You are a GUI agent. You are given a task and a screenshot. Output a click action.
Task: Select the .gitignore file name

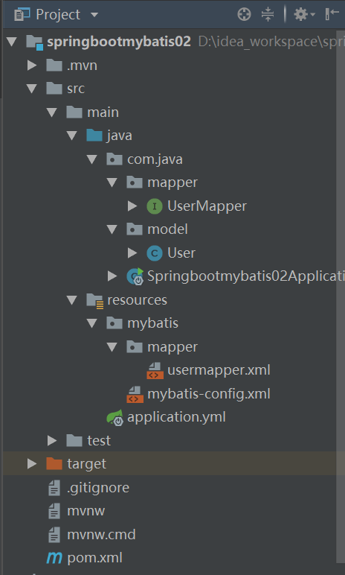tap(98, 488)
